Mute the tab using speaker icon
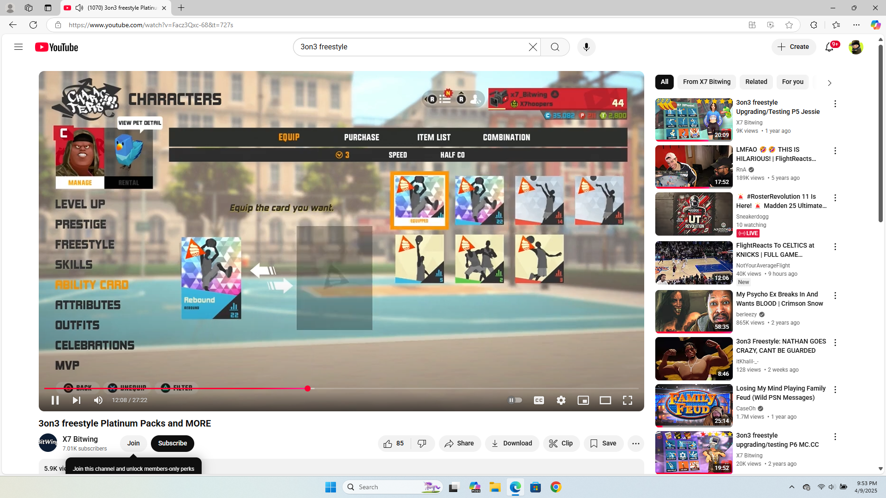This screenshot has width=886, height=498. (x=79, y=8)
